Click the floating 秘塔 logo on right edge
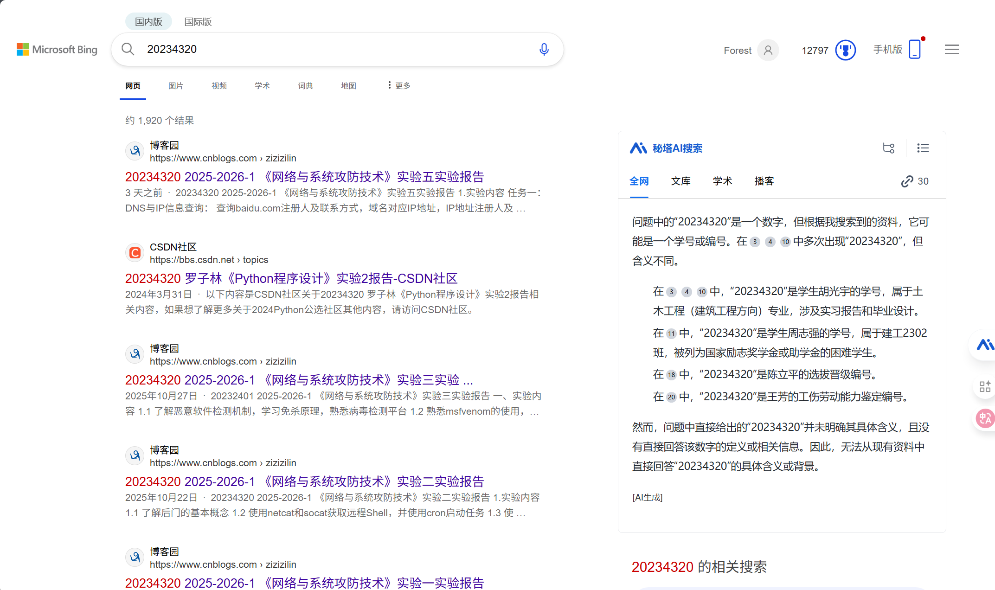The height and width of the screenshot is (590, 995). click(x=987, y=345)
